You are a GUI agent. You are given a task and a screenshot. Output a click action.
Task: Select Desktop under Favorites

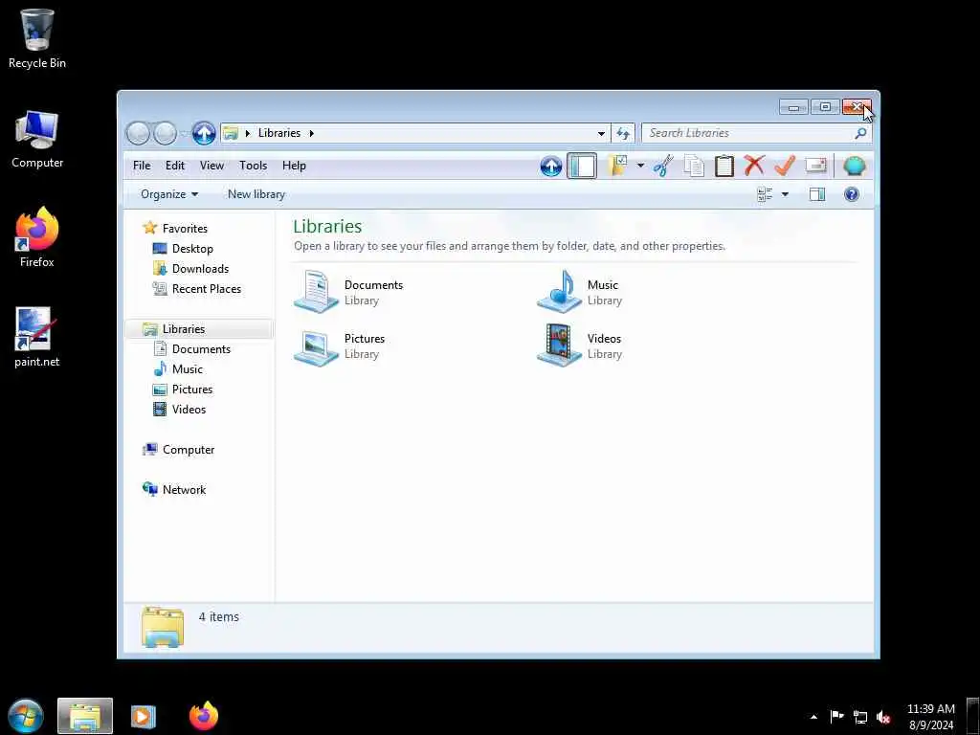pyautogui.click(x=192, y=249)
